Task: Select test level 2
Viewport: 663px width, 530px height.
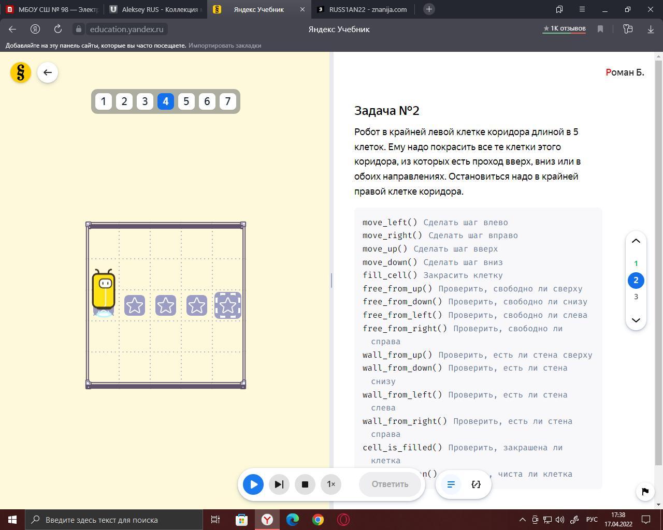Action: [124, 101]
